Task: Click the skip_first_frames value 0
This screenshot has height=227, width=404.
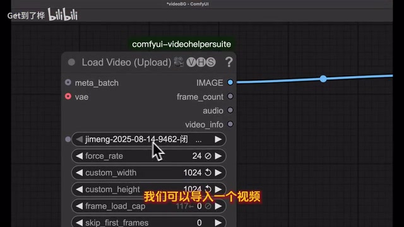Action: coord(199,223)
